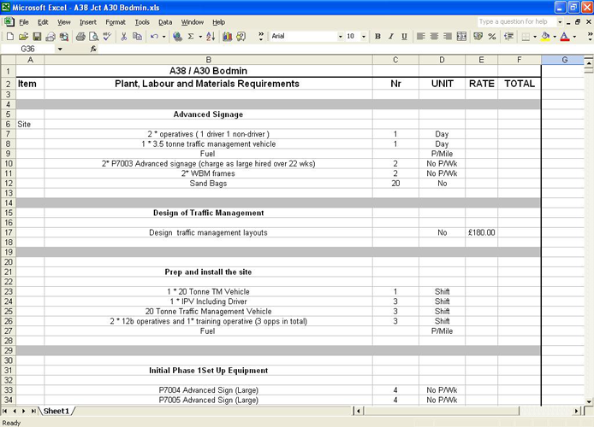
Task: Run the spelling check tool
Action: pos(107,36)
